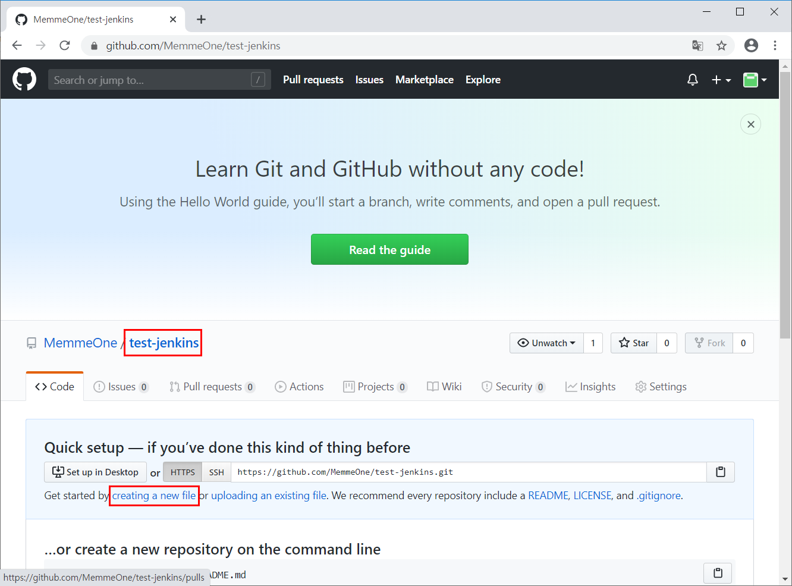Image resolution: width=792 pixels, height=586 pixels.
Task: Switch to the Actions tab
Action: (x=299, y=387)
